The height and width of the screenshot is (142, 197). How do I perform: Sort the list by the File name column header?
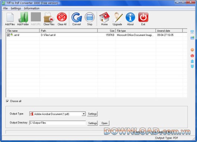point(23,31)
